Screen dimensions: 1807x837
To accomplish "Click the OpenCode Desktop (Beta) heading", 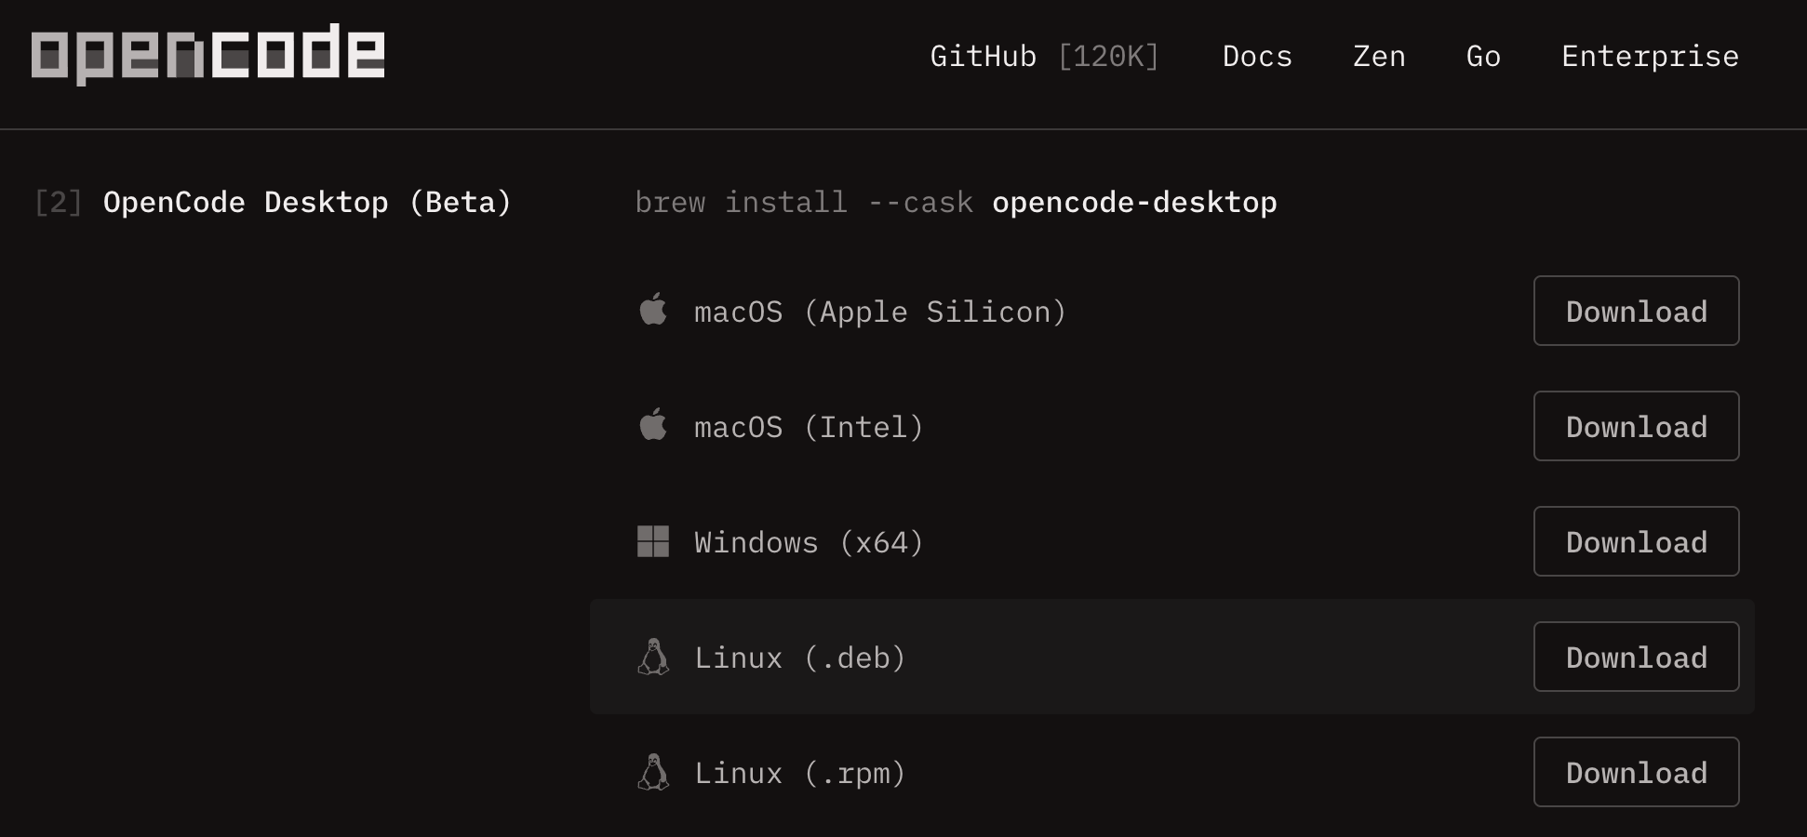I will (307, 203).
